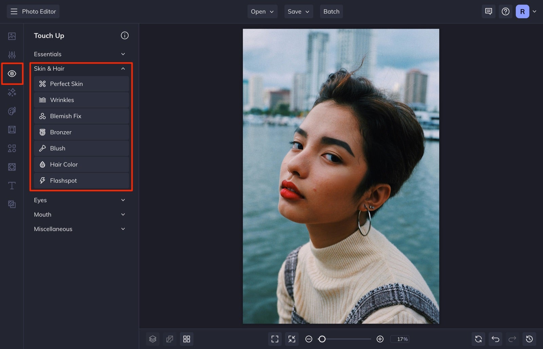Select the Perfect Skin tool

pyautogui.click(x=81, y=84)
